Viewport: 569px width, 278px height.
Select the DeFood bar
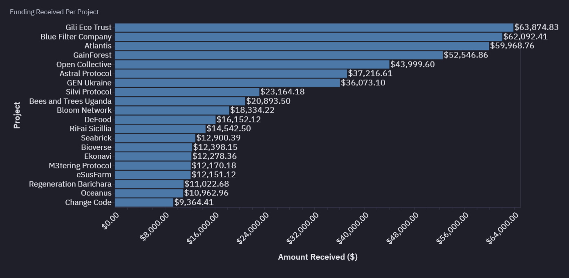(165, 120)
